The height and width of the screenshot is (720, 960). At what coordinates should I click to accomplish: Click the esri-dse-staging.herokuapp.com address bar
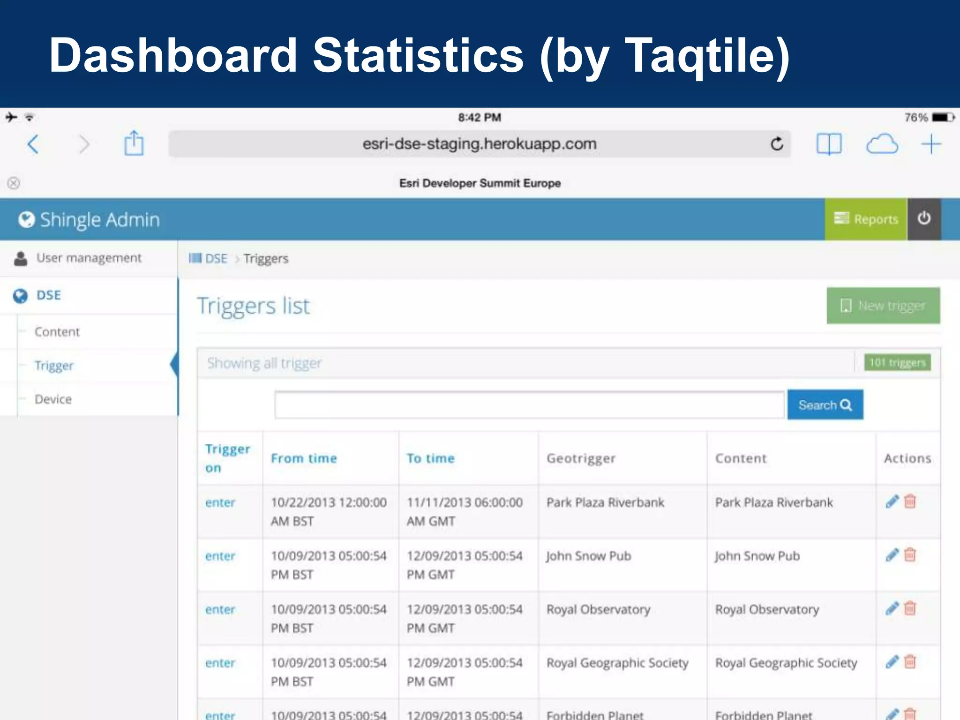(480, 143)
